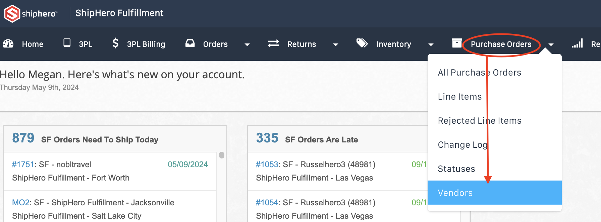Select Rejected Line Items from dropdown
This screenshot has width=601, height=222.
pos(495,121)
